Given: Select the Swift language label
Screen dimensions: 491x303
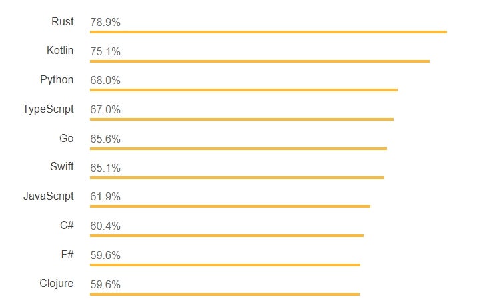Looking at the screenshot, I should (x=62, y=166).
